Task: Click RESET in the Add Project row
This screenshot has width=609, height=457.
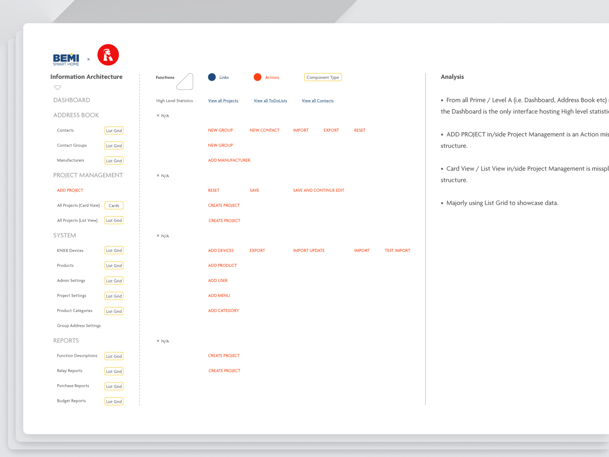Action: point(214,190)
